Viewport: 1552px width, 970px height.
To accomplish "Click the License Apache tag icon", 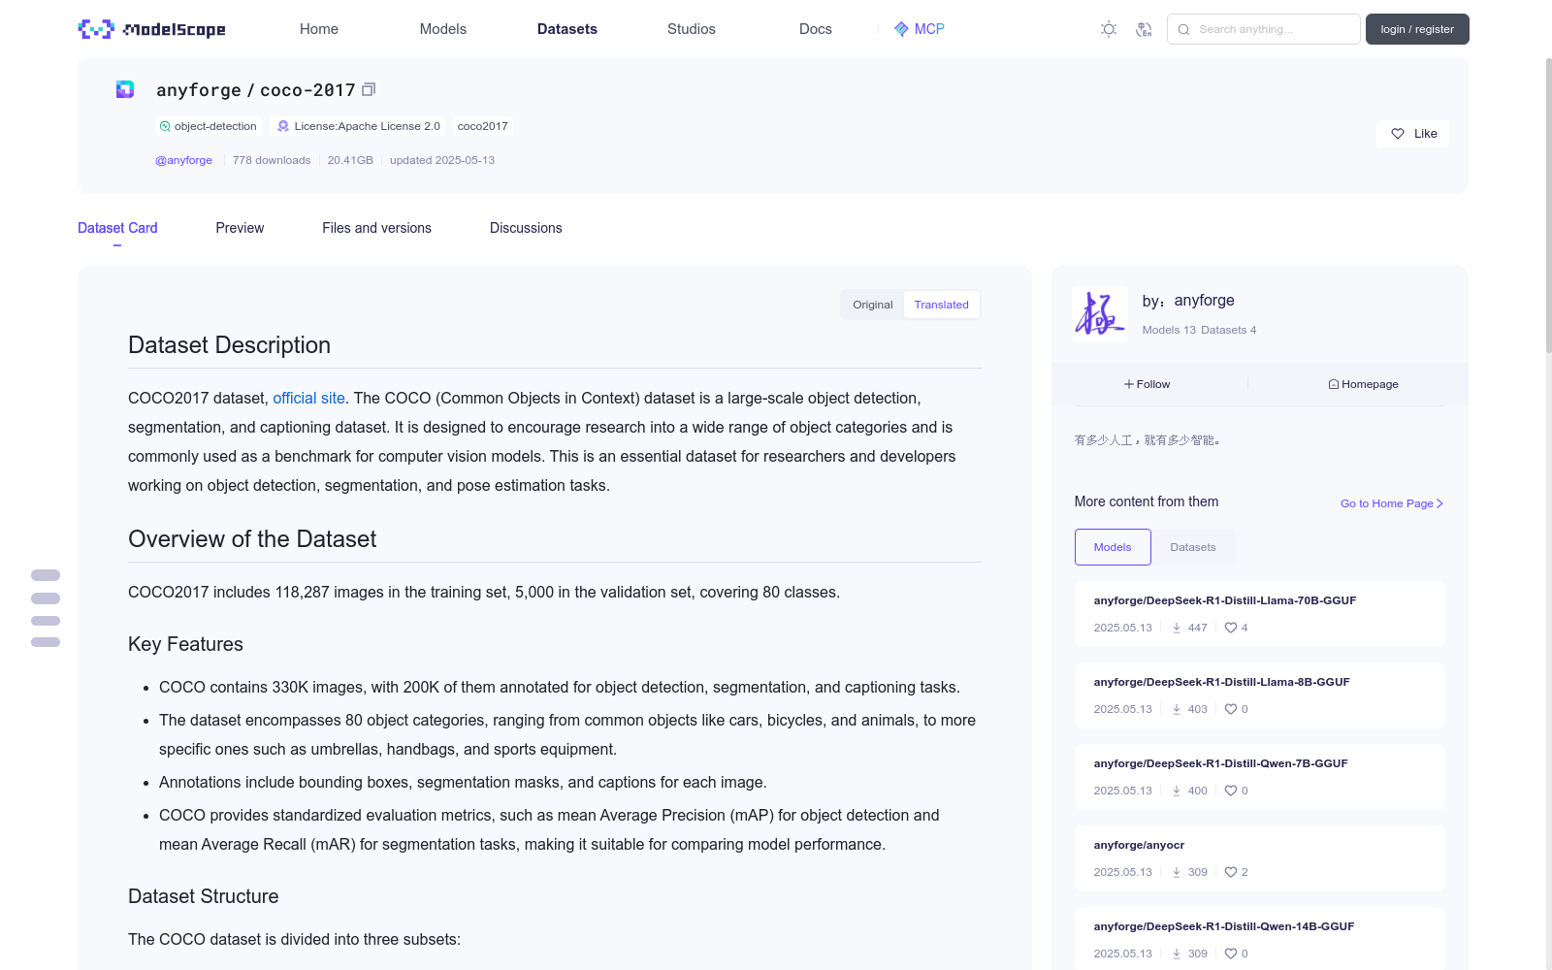I will pyautogui.click(x=283, y=126).
